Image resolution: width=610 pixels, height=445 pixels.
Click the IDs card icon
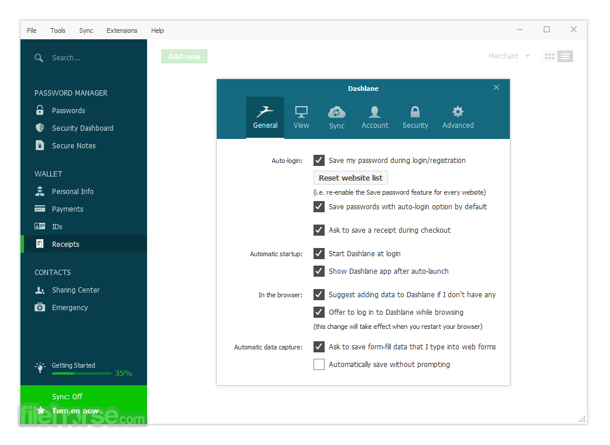tap(40, 226)
